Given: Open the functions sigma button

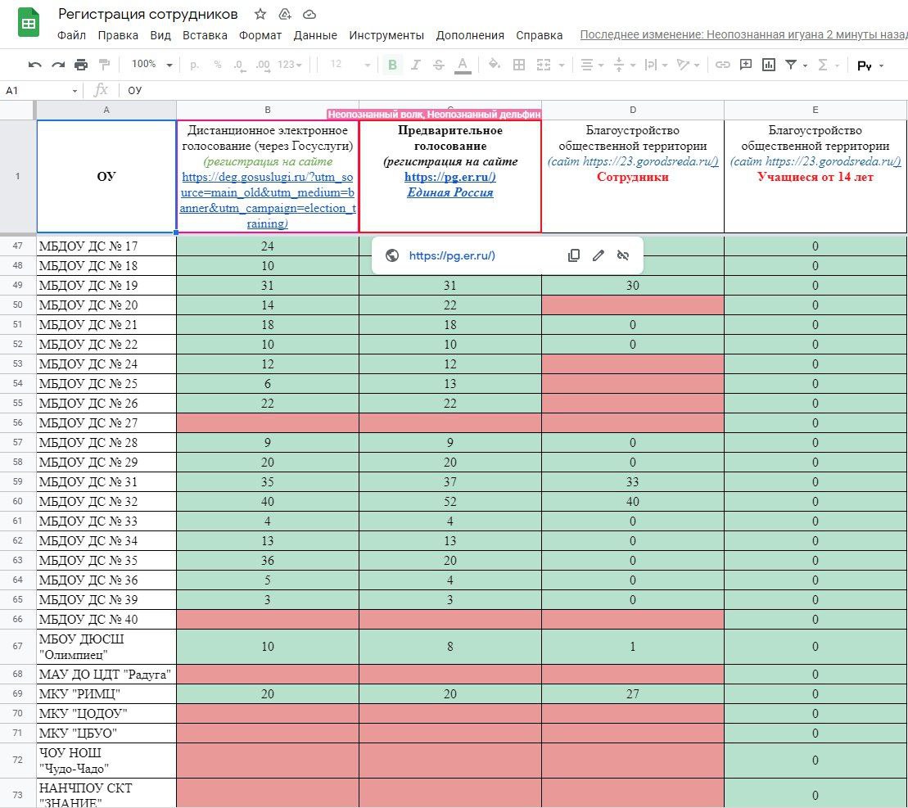Looking at the screenshot, I should point(822,65).
